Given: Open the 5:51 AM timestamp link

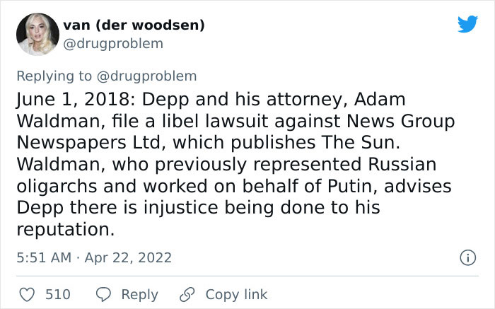Looking at the screenshot, I should pos(44,257).
